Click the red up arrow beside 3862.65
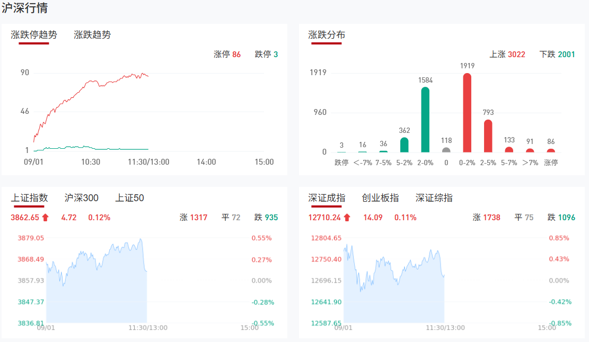 (45, 217)
